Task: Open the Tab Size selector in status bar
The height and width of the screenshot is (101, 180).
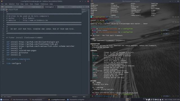Action: [75, 97]
